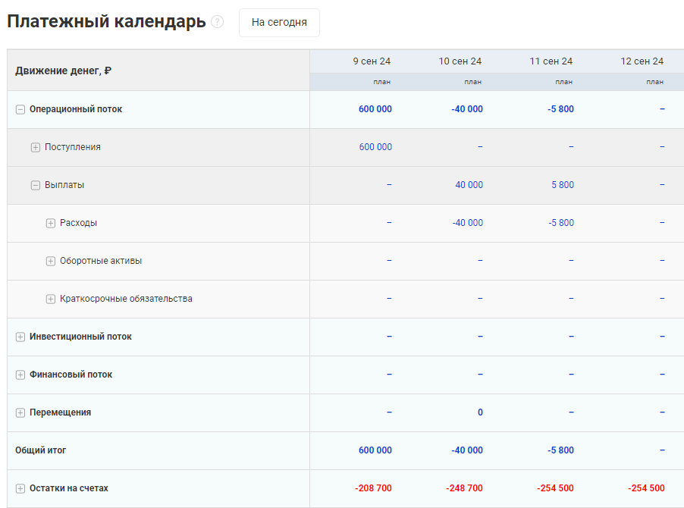This screenshot has width=684, height=508.
Task: Collapse the Выплаты subsection
Action: [35, 185]
